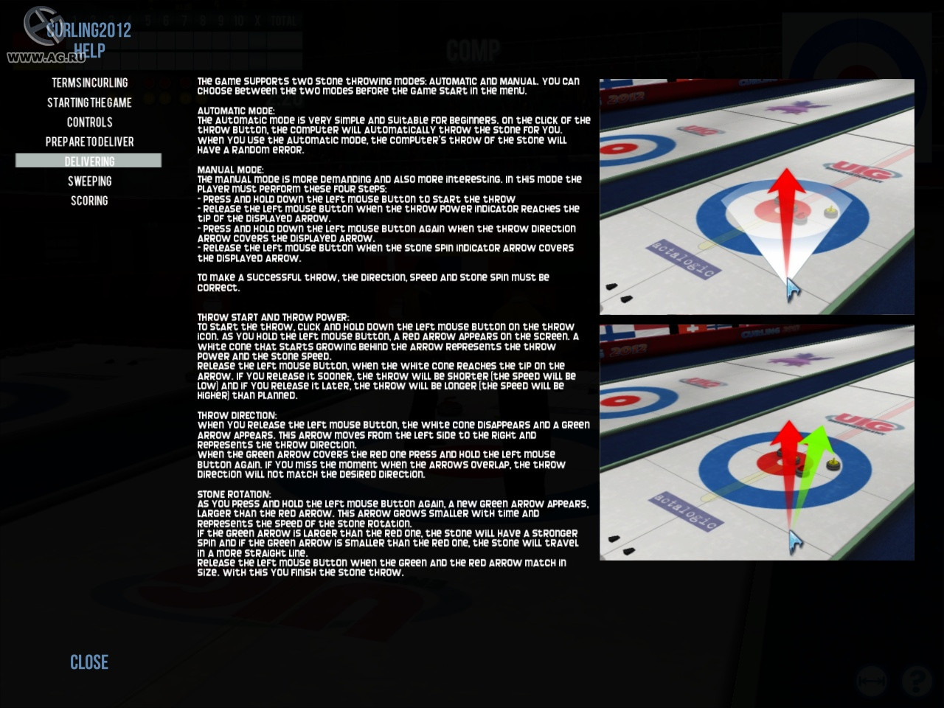Click the throw power cone illustration
Image resolution: width=944 pixels, height=708 pixels.
point(757,197)
